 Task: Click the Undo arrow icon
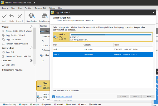pos(12,16)
